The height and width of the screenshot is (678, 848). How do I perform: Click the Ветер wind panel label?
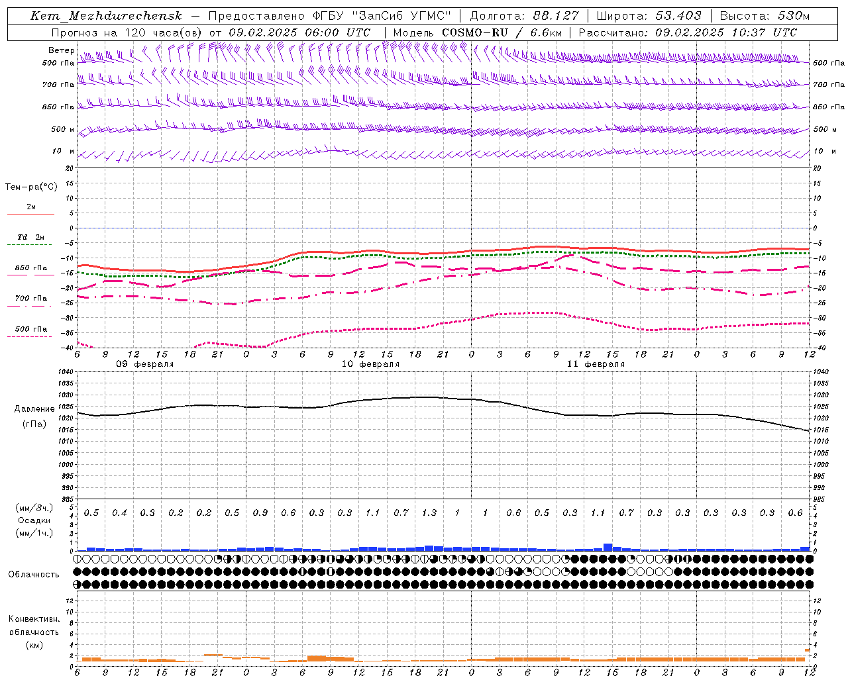point(61,50)
